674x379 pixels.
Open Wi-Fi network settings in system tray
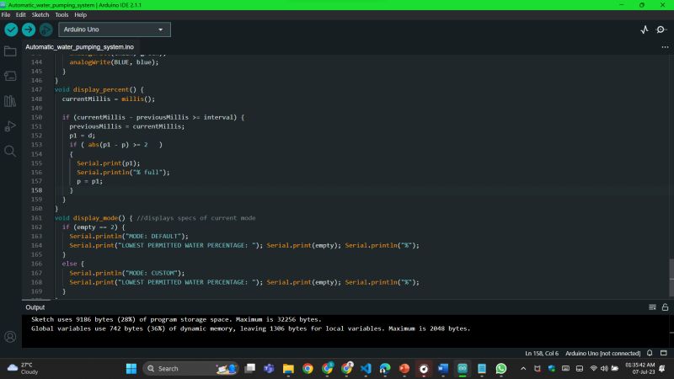point(594,369)
